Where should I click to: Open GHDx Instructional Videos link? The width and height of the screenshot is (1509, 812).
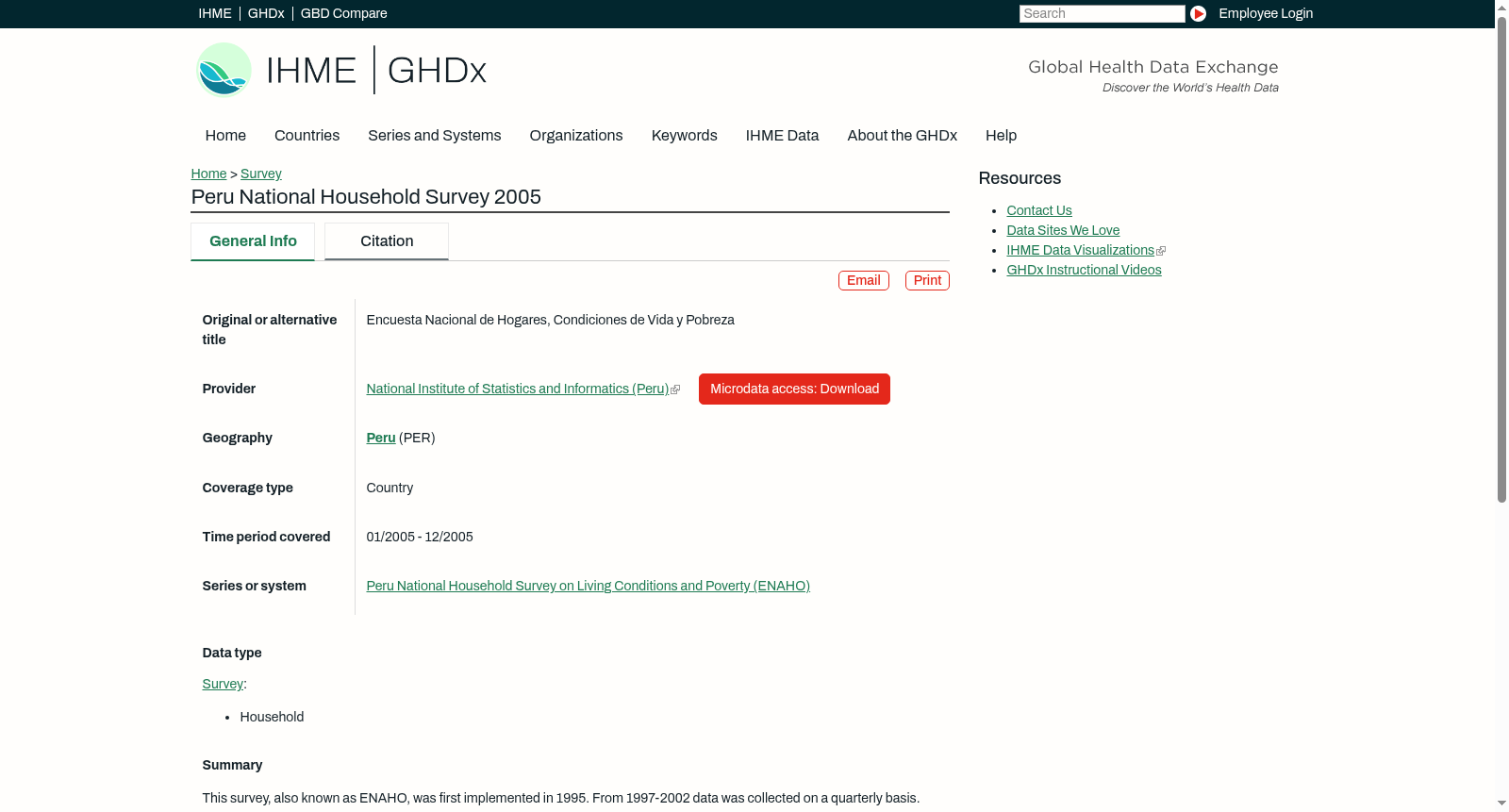pyautogui.click(x=1084, y=270)
